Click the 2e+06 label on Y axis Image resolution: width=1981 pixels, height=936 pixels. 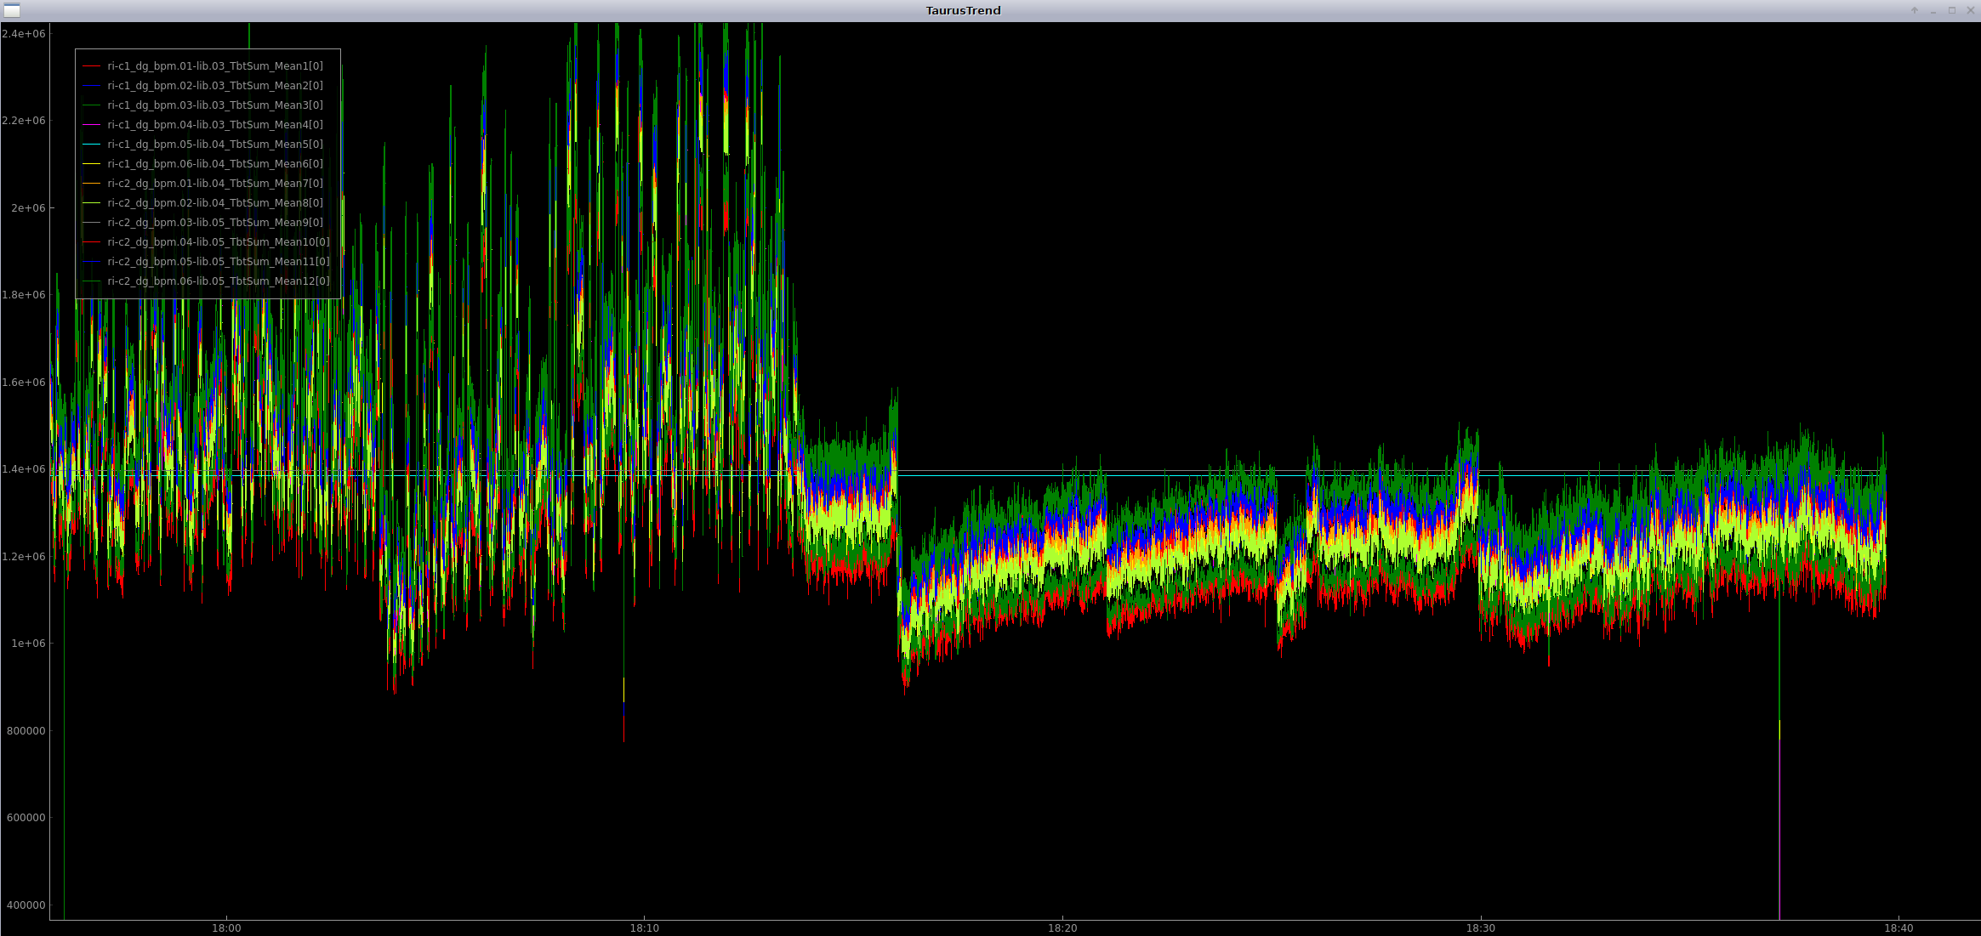pyautogui.click(x=27, y=208)
